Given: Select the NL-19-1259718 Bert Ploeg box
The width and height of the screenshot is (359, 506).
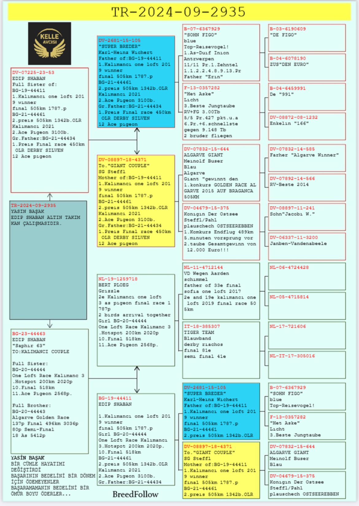Looking at the screenshot, I should [136, 320].
